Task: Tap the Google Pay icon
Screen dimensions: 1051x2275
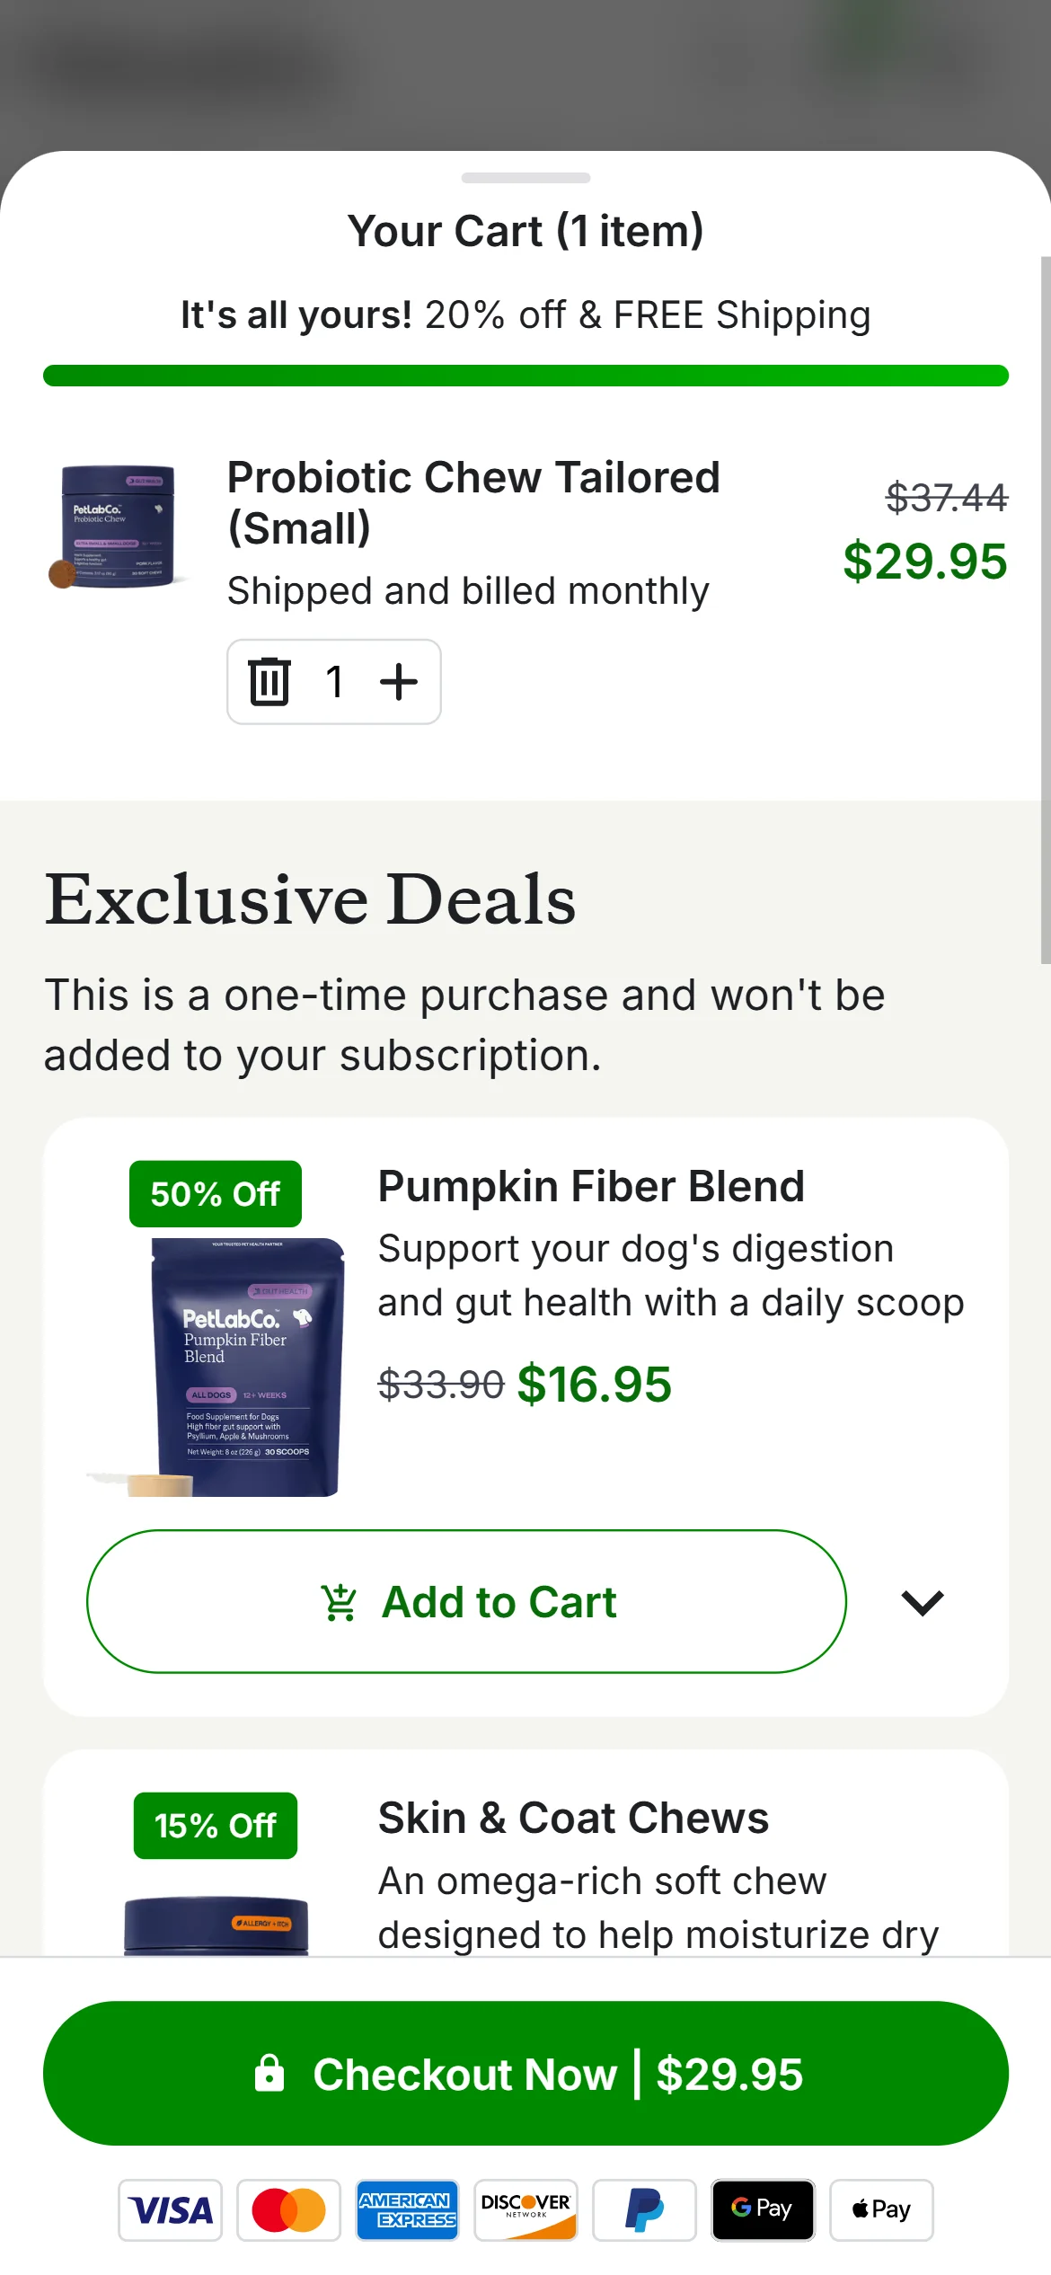Action: tap(763, 2210)
